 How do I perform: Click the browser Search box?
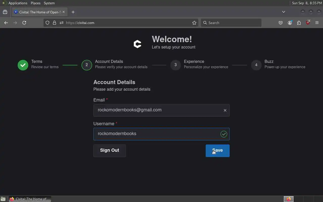(231, 23)
